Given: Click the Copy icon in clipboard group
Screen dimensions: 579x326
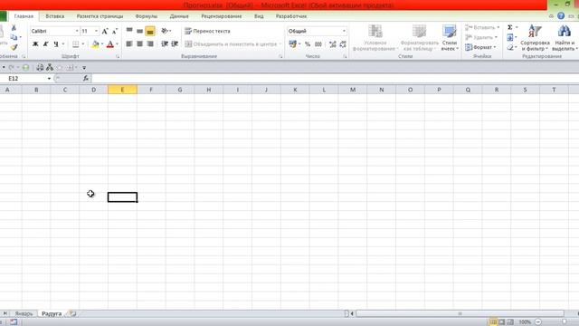Looking at the screenshot, I should click(14, 37).
